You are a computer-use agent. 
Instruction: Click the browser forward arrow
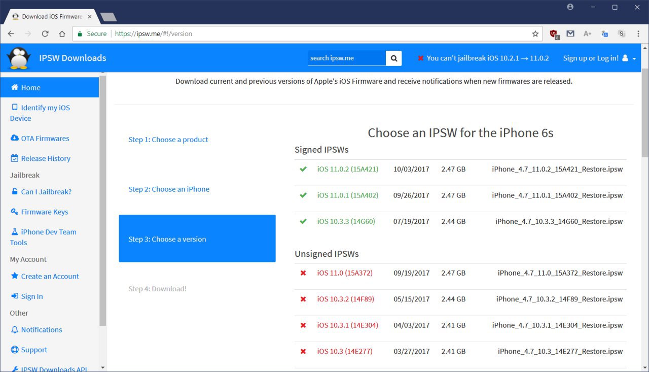(28, 33)
